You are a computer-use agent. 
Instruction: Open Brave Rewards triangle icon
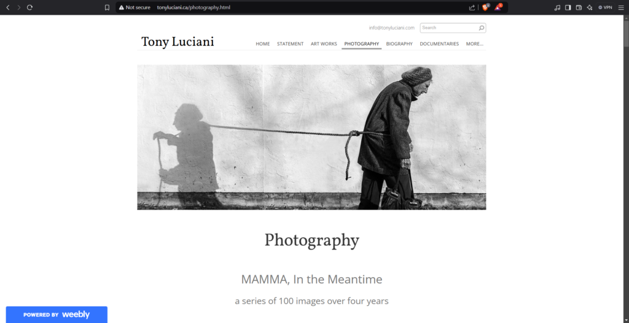(498, 7)
